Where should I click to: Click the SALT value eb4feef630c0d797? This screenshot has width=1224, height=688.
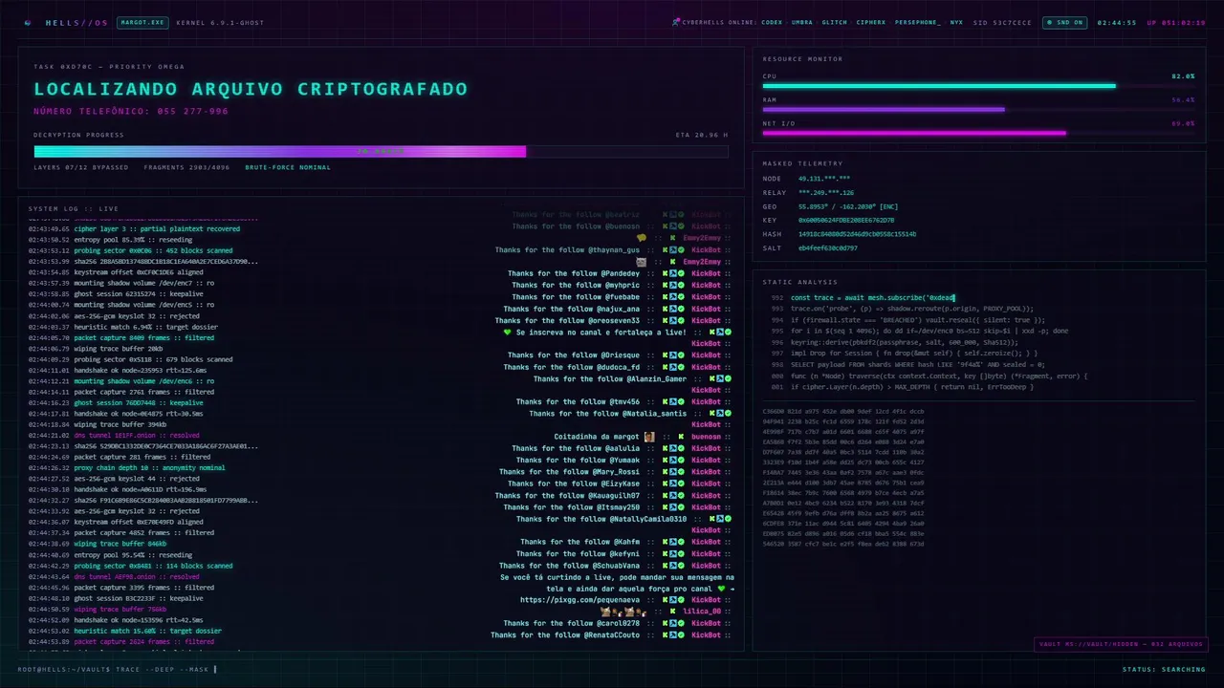[827, 248]
